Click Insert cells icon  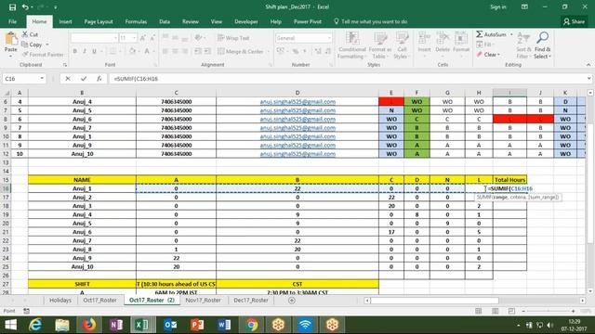click(424, 39)
